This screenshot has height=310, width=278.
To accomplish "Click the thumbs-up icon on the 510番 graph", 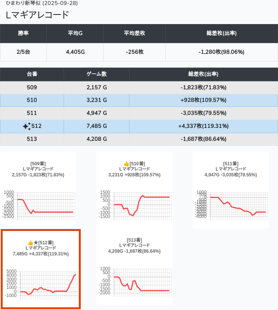I will point(121,164).
